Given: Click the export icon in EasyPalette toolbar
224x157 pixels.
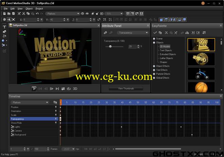Looking at the screenshot, I should pyautogui.click(x=198, y=33).
